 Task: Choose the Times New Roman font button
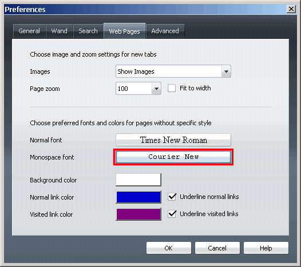click(173, 140)
